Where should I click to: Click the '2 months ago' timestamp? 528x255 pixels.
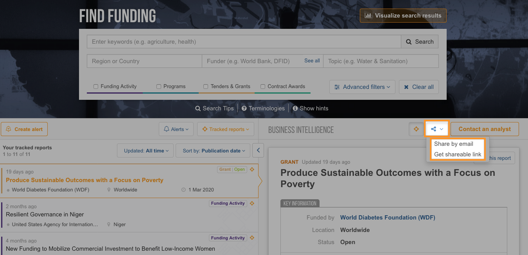point(21,206)
